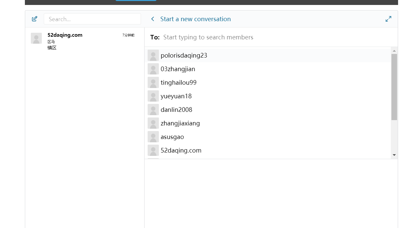Click the avatar next to 03zhangjian
This screenshot has width=411, height=228.
[x=153, y=69]
